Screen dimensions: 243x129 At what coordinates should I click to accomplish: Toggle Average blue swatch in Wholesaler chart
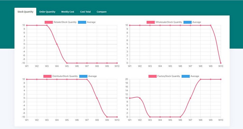point(188,22)
